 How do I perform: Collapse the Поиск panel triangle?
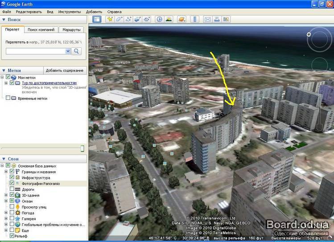[4, 20]
